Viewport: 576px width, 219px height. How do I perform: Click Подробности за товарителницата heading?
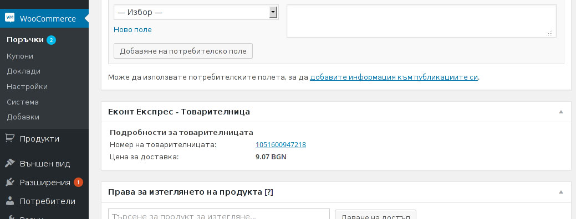pyautogui.click(x=181, y=133)
